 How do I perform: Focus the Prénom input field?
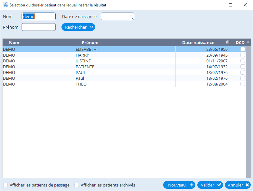pos(38,27)
